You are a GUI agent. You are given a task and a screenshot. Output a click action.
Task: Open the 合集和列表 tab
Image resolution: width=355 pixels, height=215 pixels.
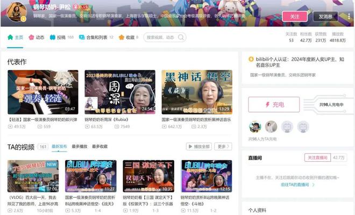point(96,37)
